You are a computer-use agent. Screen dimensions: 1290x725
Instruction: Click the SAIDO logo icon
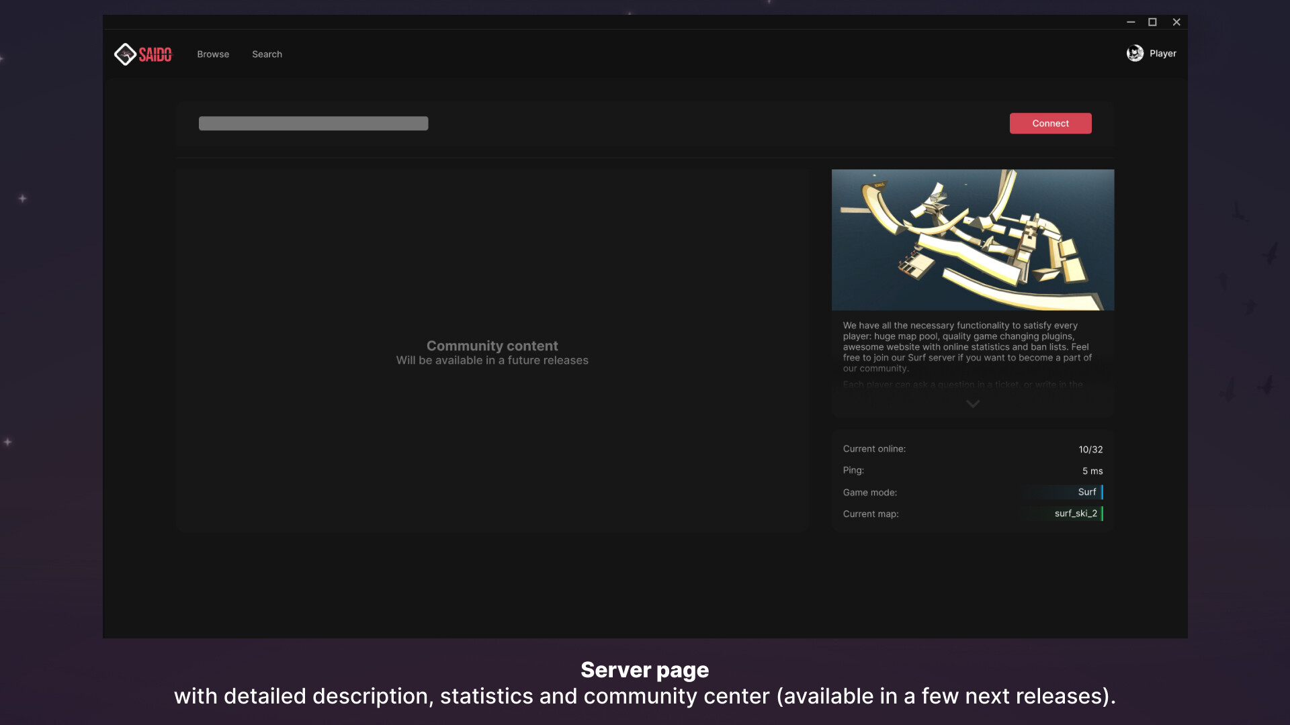coord(125,54)
